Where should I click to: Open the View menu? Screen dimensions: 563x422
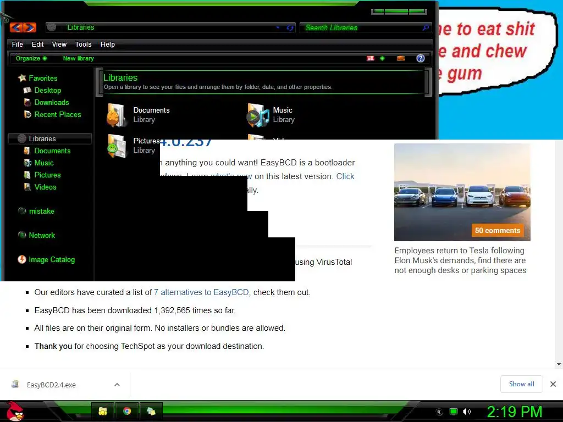(x=59, y=44)
